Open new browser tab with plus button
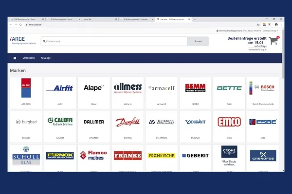The image size is (292, 194). tap(195, 19)
